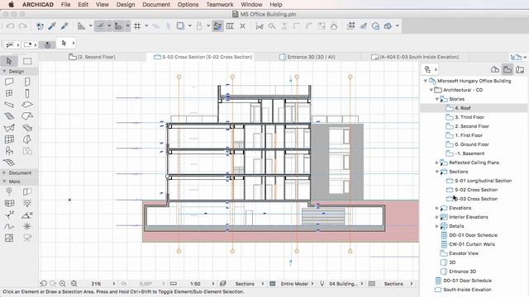Select the Curtain Wall tool icon
The image size is (529, 297).
(x=9, y=139)
